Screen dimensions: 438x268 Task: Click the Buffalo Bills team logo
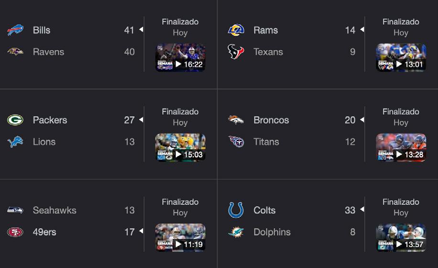coord(15,30)
